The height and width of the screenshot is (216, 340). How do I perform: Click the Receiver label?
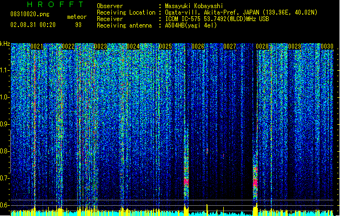click(110, 19)
